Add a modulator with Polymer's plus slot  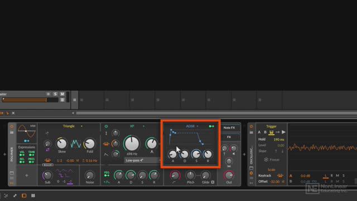tap(27, 175)
